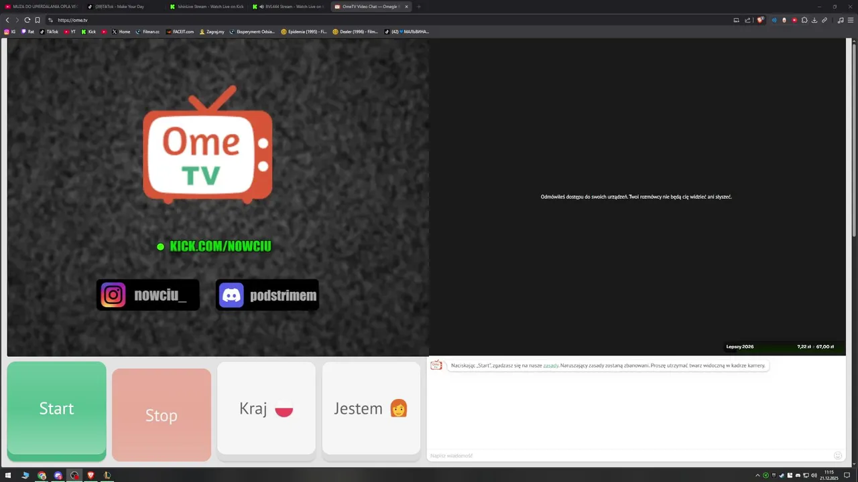Open Brave Shields lion icon
Viewport: 858px width, 482px height.
point(760,20)
